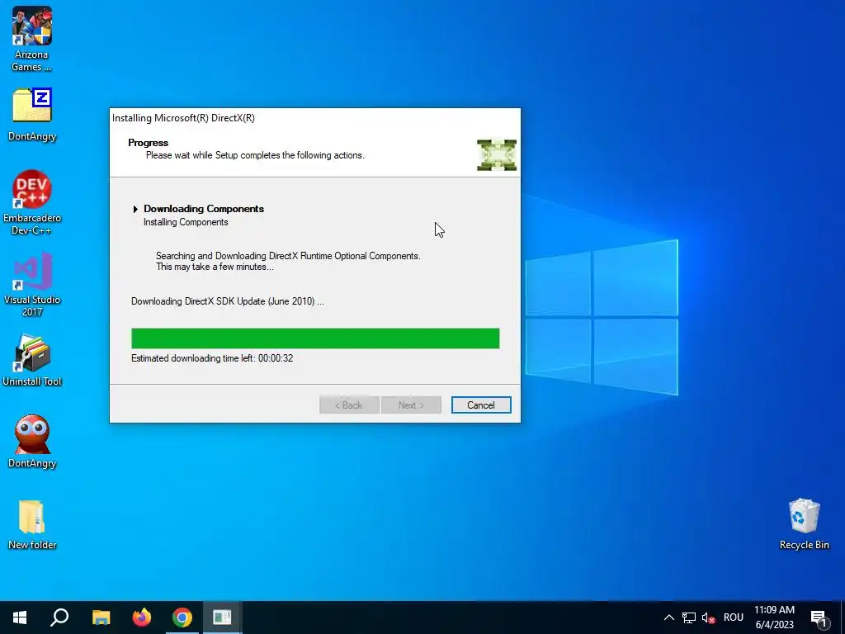This screenshot has width=845, height=634.
Task: Click the green download progress bar
Action: click(315, 338)
